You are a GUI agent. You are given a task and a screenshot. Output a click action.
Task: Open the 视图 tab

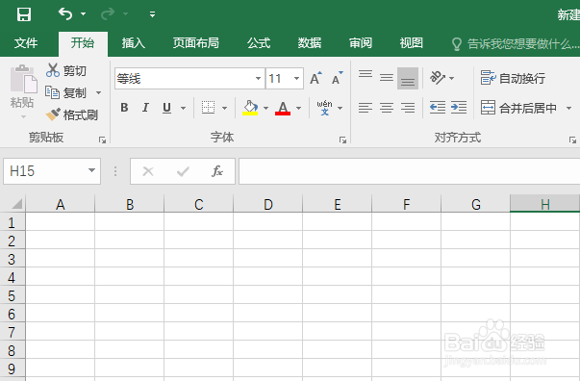(x=412, y=43)
